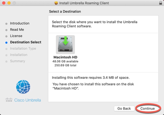Click the Installation step label

19,55
